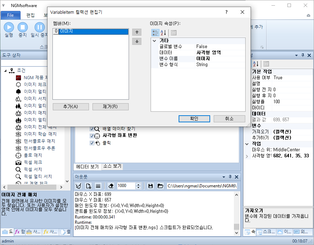Expand 사각형 영역 property row

247,156
